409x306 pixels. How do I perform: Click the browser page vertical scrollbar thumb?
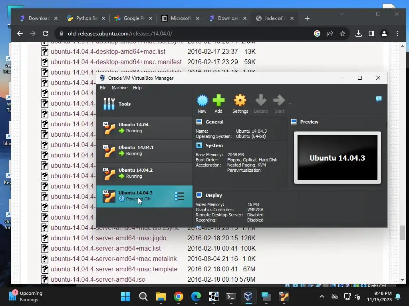[402, 233]
